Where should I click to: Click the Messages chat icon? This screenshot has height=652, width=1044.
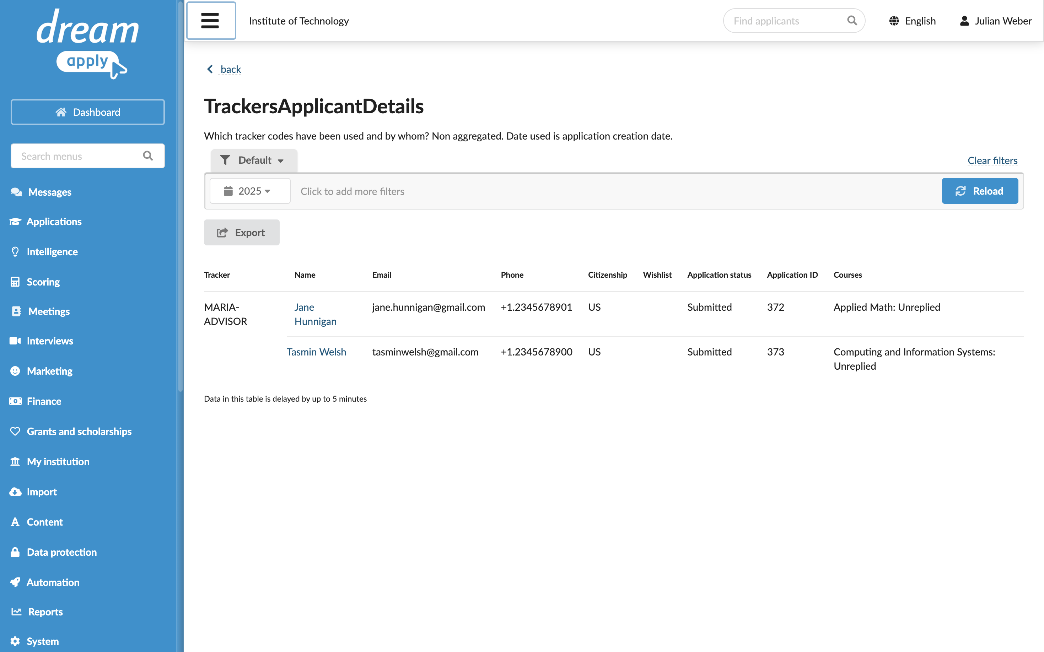16,192
